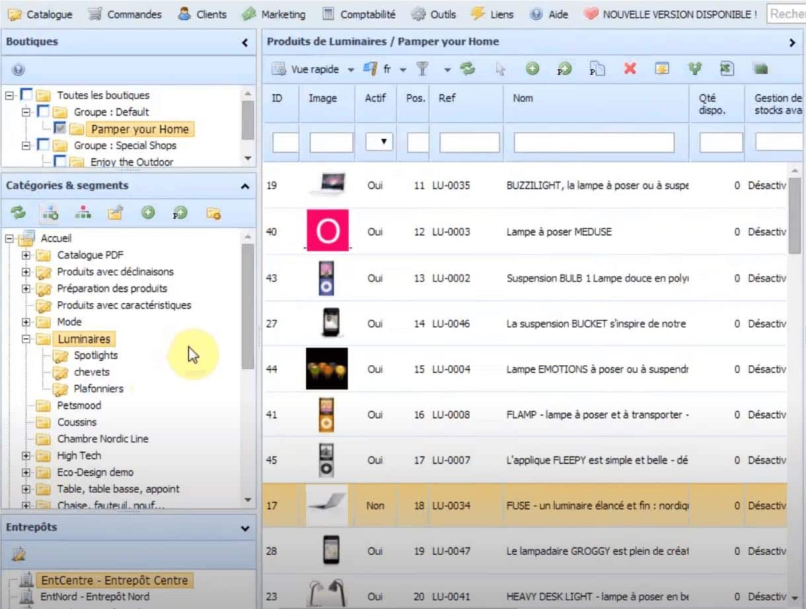Check the Groupe : Special Shops checkbox

[42, 145]
